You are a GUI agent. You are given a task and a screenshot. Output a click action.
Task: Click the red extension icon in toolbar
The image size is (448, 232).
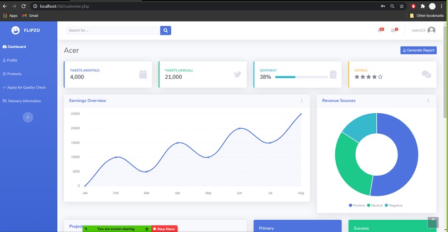[413, 6]
